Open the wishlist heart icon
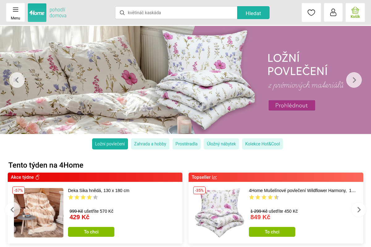This screenshot has width=371, height=247. point(311,12)
